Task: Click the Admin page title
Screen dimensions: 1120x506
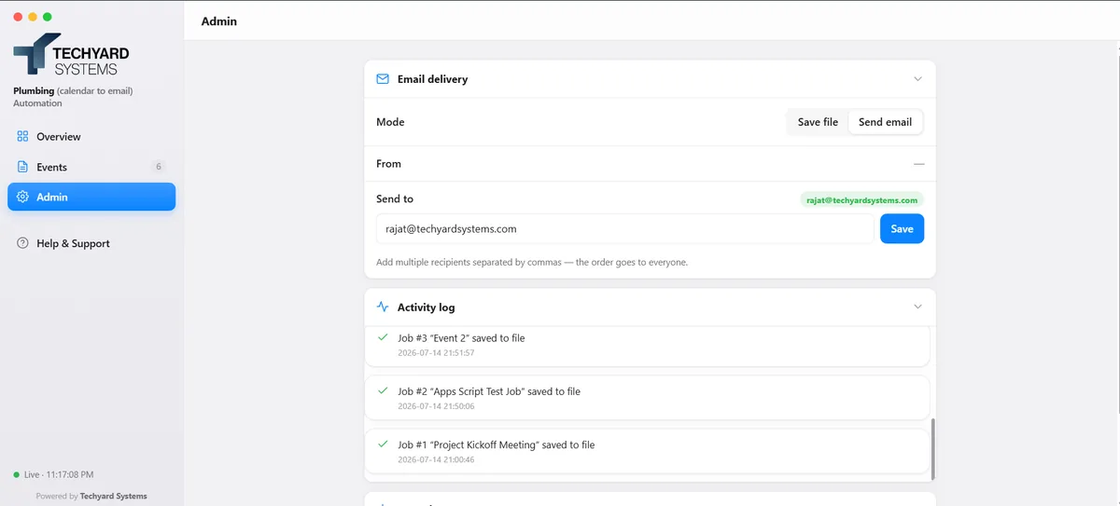Action: (219, 21)
